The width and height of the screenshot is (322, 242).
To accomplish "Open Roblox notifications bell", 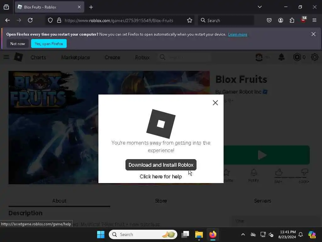I will click(281, 57).
